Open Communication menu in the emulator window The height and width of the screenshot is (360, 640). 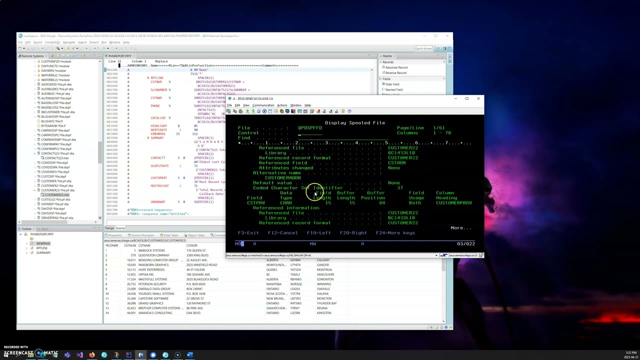pos(263,105)
